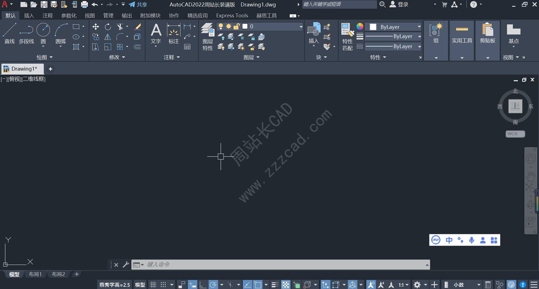Screen dimensions: 539x289
Task: Click the Share (共享) button
Action: click(138, 4)
